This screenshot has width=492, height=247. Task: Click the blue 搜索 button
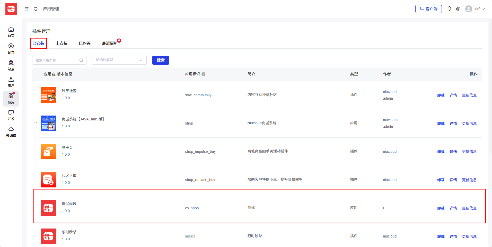(x=161, y=60)
